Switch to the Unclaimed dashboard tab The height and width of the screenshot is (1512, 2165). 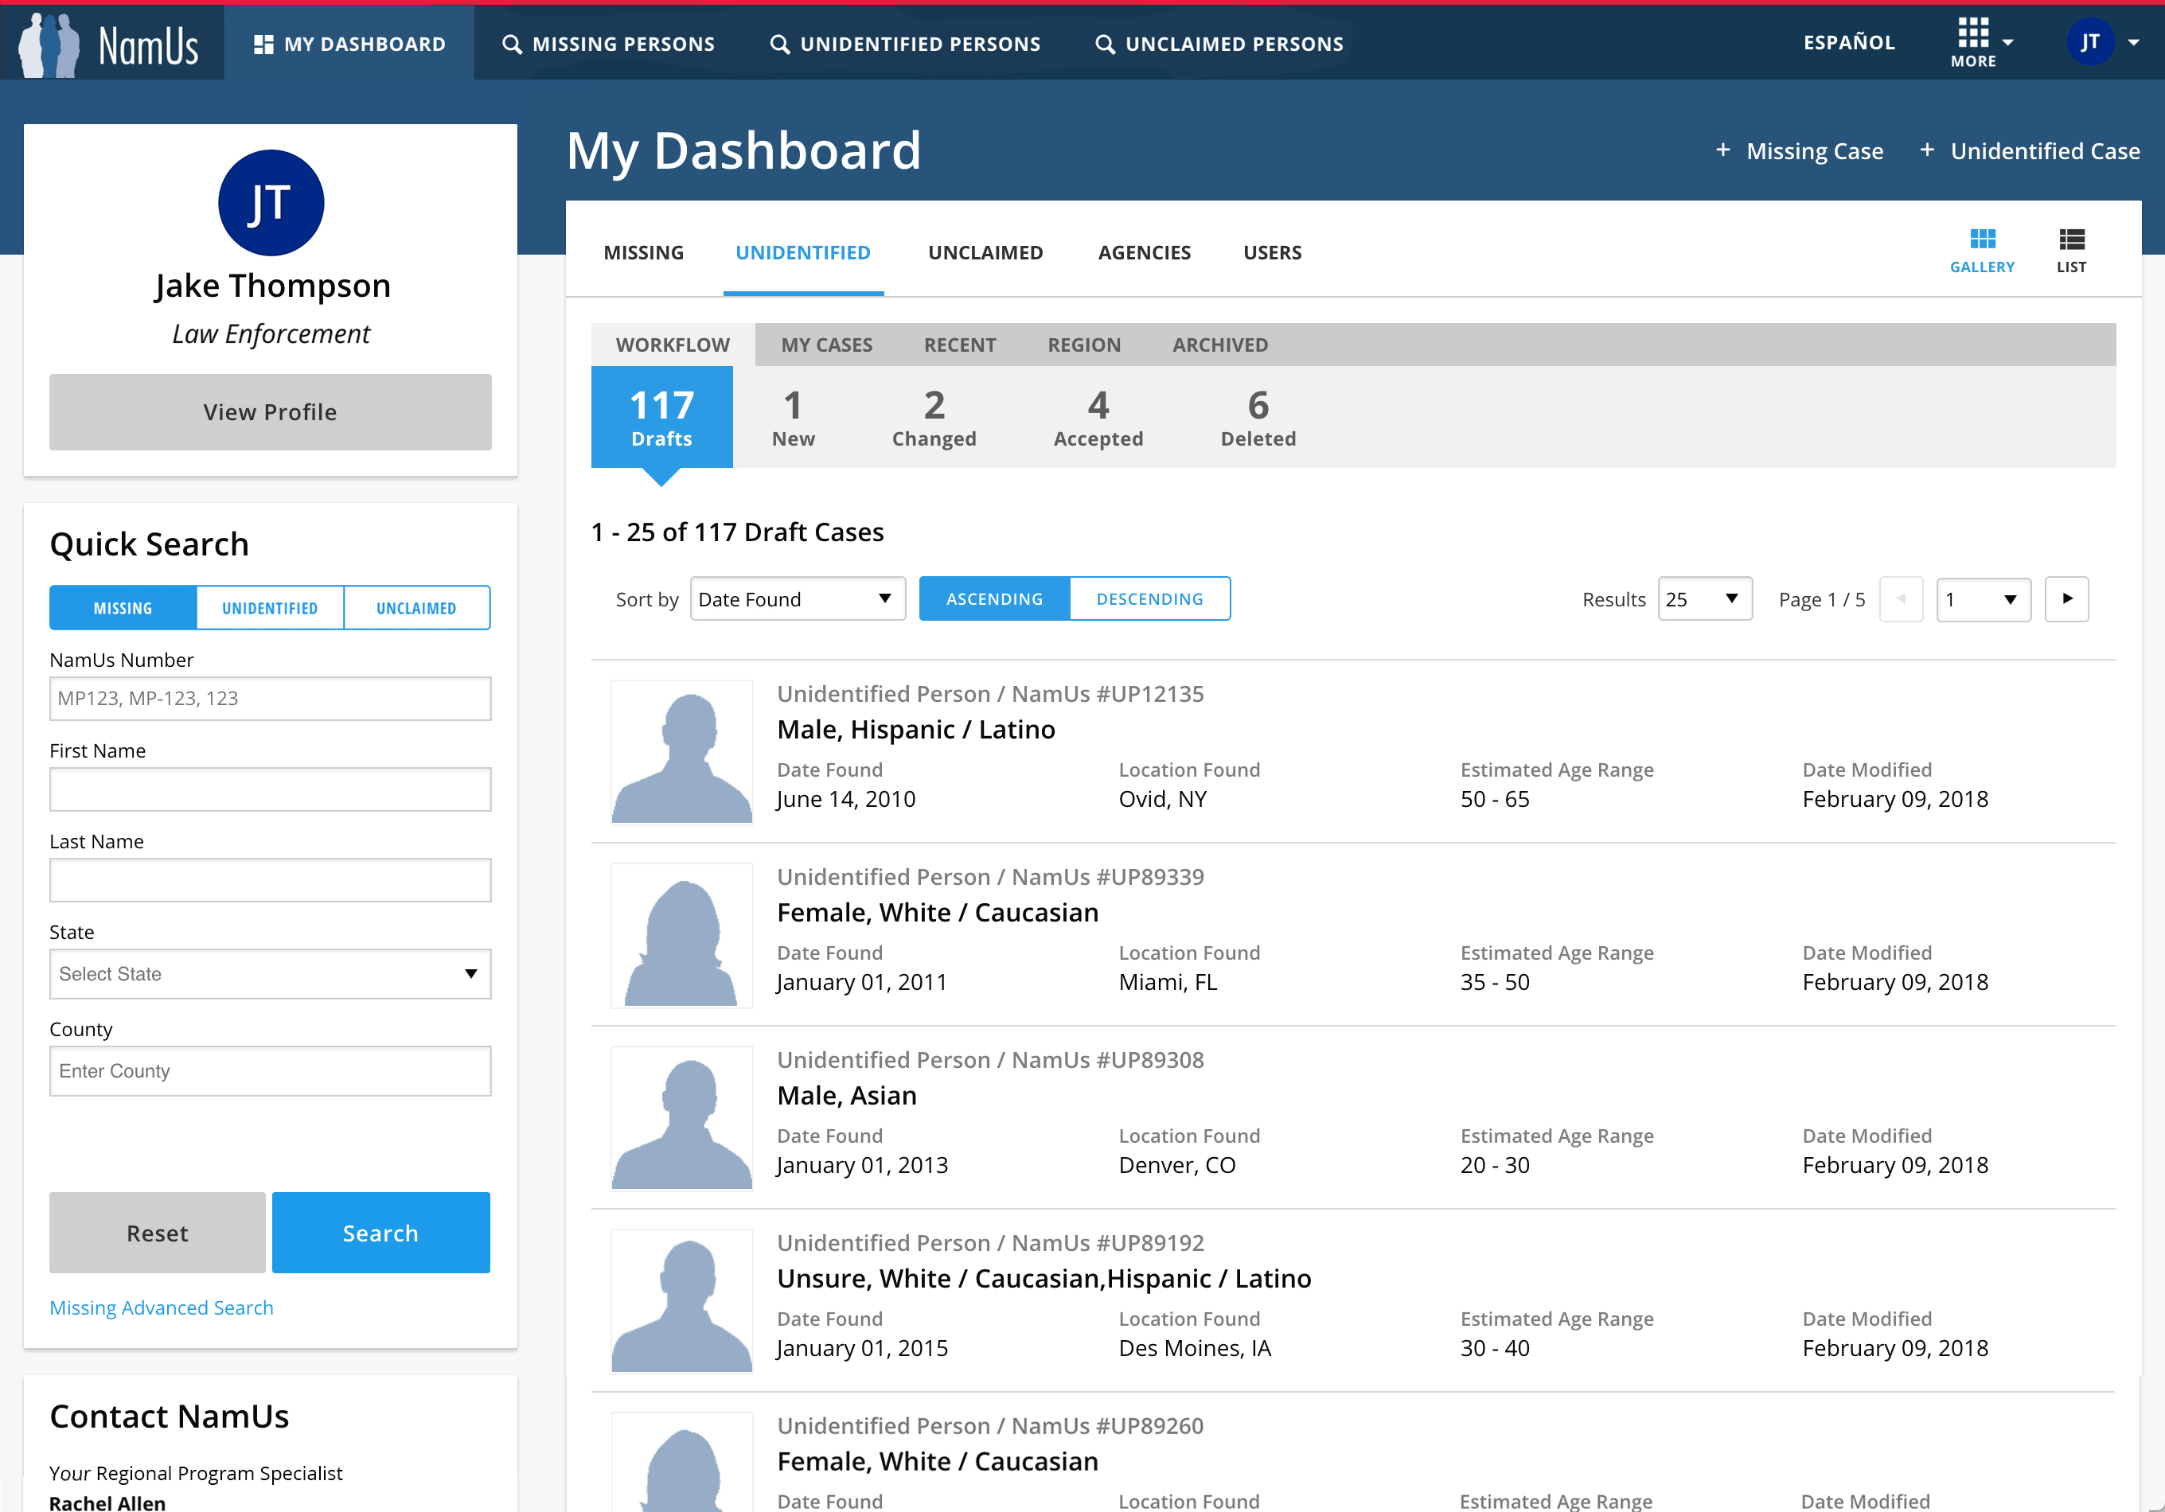point(985,252)
